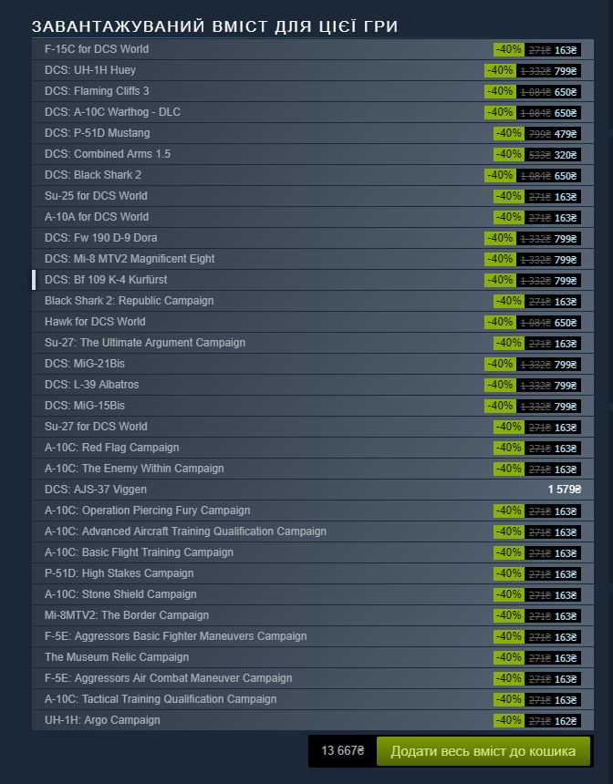Open DCS: UH-1H Huey DLC row

coord(313,70)
